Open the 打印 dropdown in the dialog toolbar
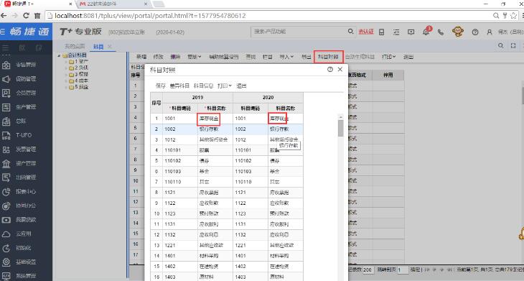The image size is (524, 281). [225, 86]
